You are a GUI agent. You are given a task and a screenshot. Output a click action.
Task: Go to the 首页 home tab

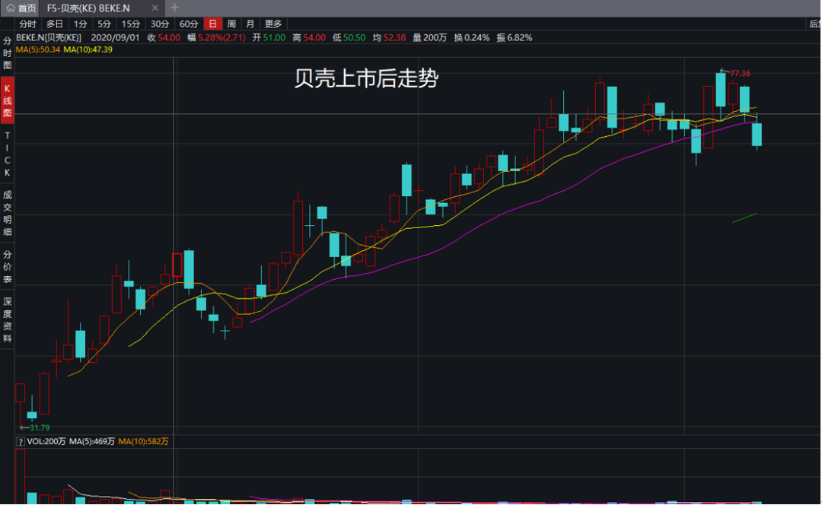(x=21, y=8)
